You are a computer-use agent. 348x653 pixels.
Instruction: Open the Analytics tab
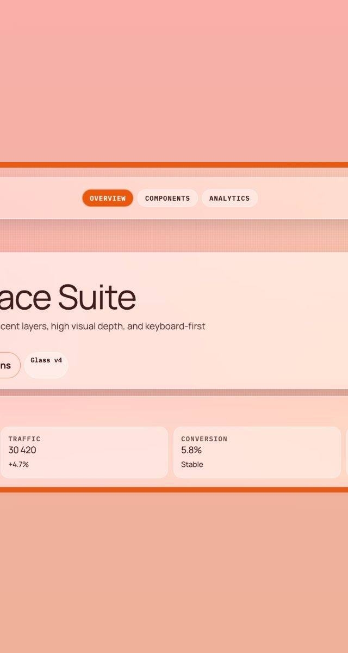[229, 198]
